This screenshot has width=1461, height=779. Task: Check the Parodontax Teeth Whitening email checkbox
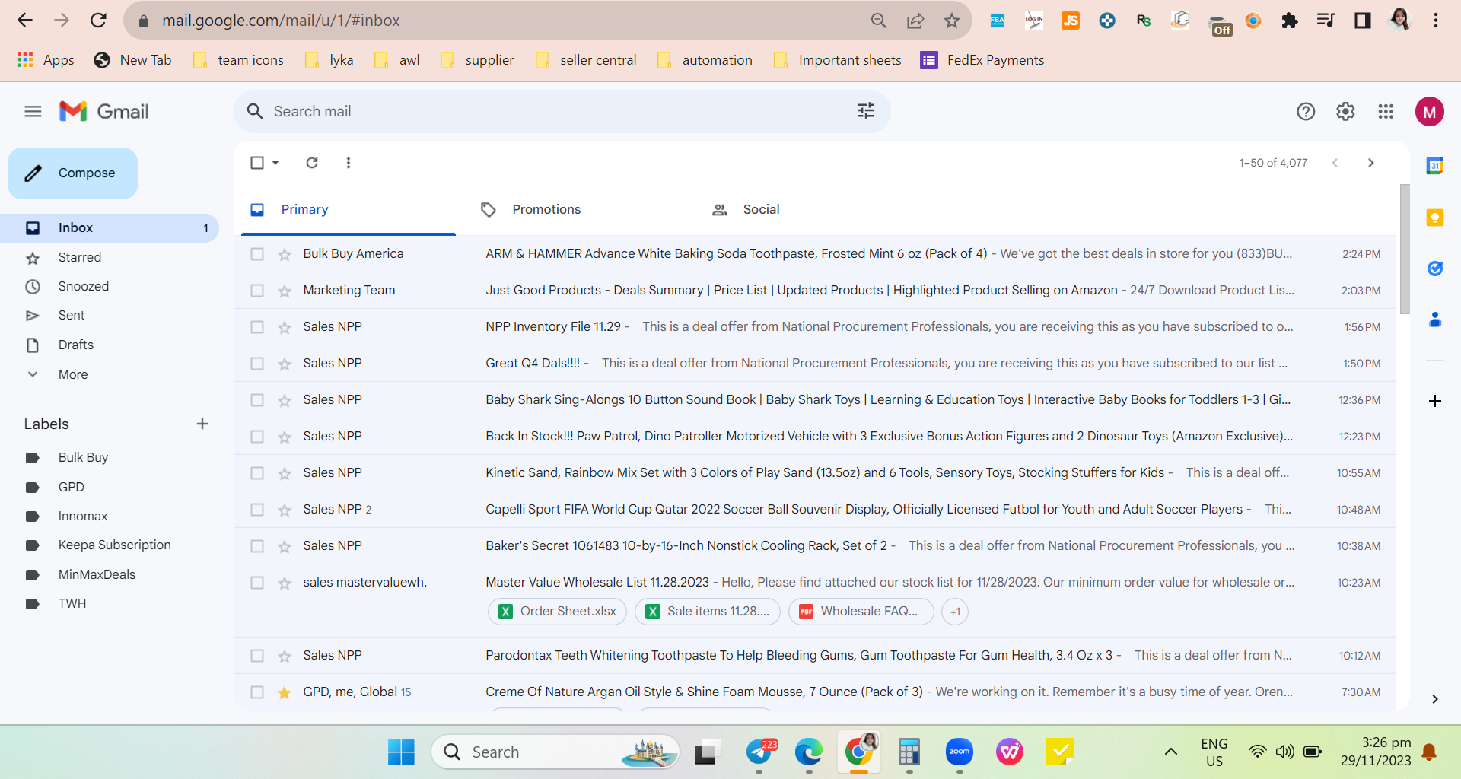pyautogui.click(x=257, y=656)
